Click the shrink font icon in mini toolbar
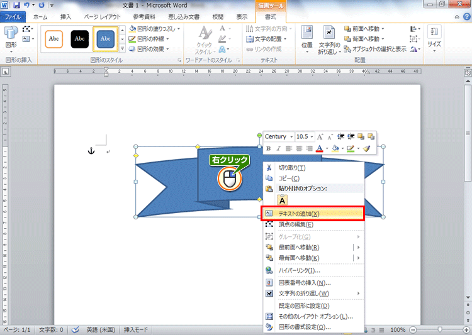 click(330, 137)
